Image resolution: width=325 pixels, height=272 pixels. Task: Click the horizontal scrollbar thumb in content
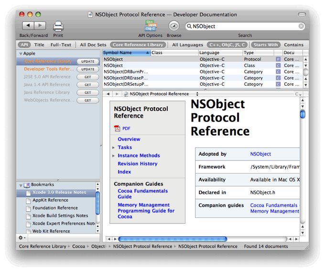point(173,239)
